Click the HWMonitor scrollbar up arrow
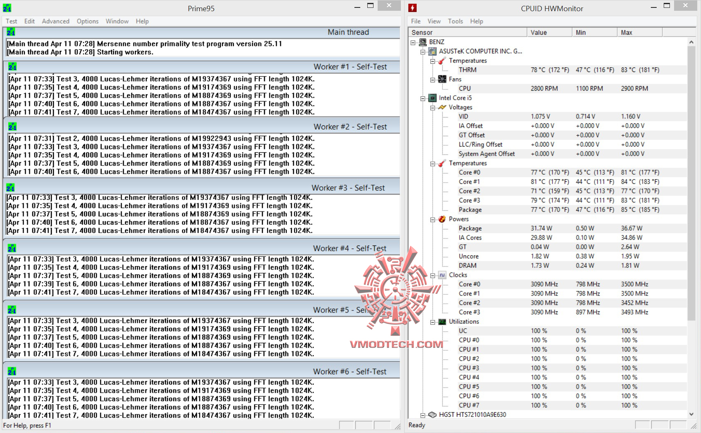 pos(691,42)
